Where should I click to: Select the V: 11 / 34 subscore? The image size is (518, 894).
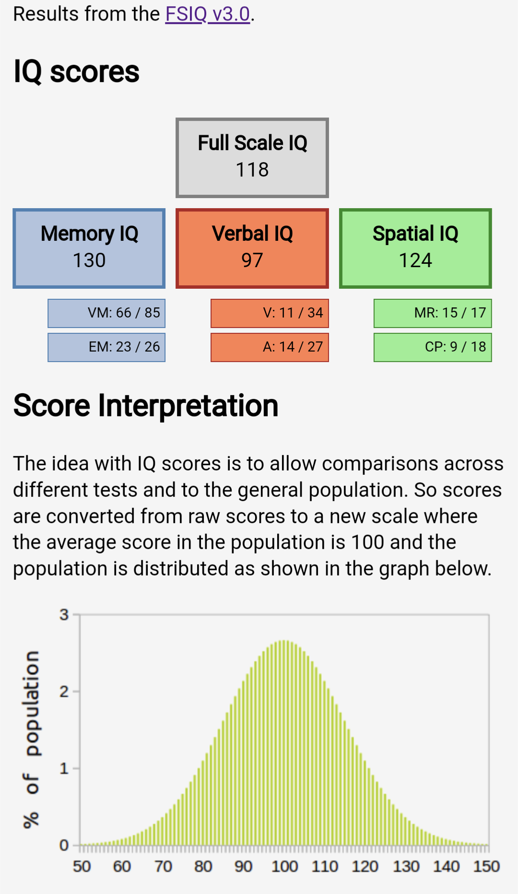click(x=270, y=313)
